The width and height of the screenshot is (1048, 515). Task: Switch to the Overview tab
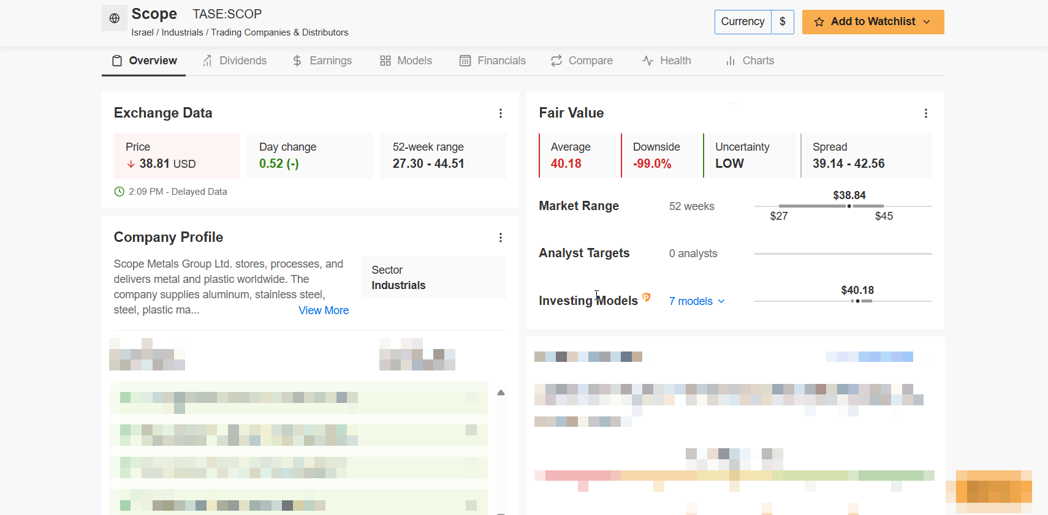pos(144,61)
